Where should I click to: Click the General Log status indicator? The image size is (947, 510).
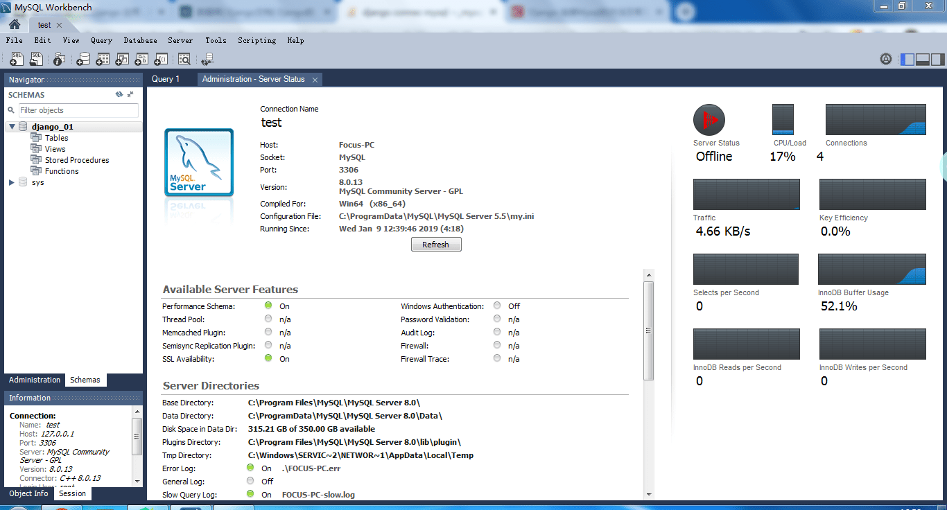(250, 481)
